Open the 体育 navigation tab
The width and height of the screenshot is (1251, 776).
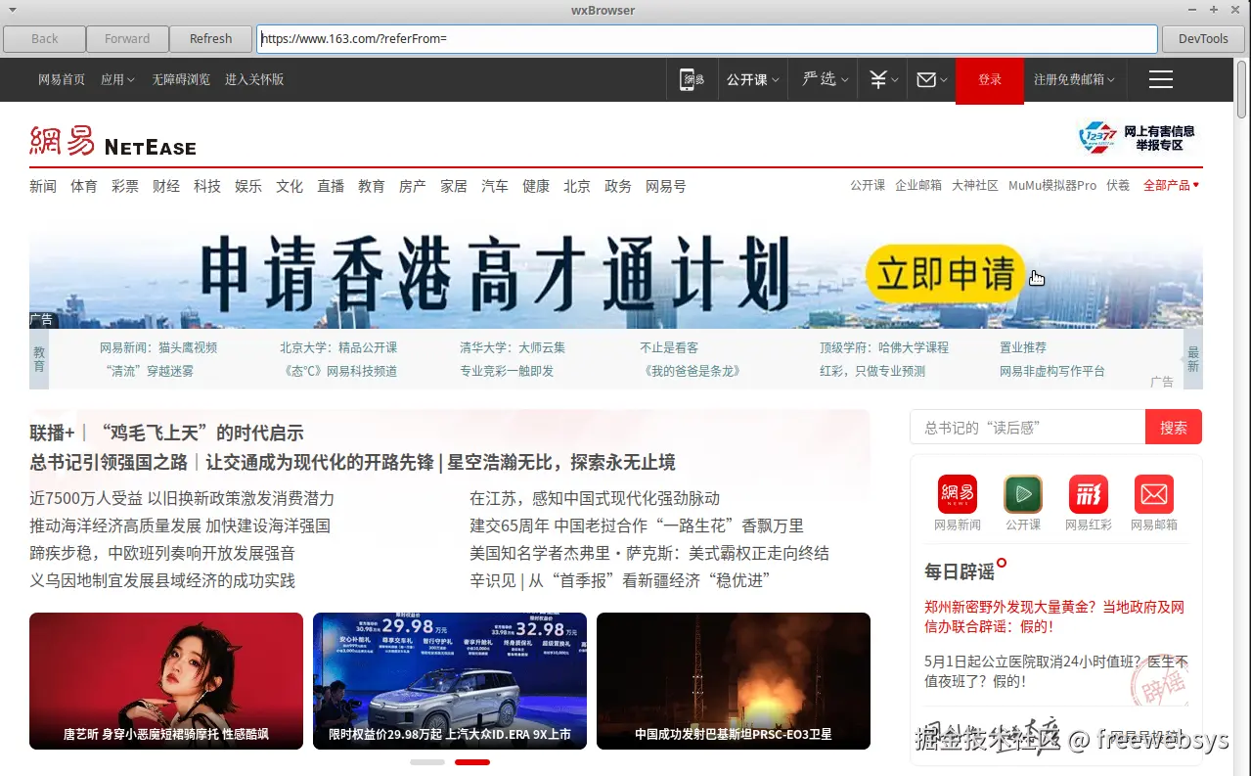click(x=84, y=186)
